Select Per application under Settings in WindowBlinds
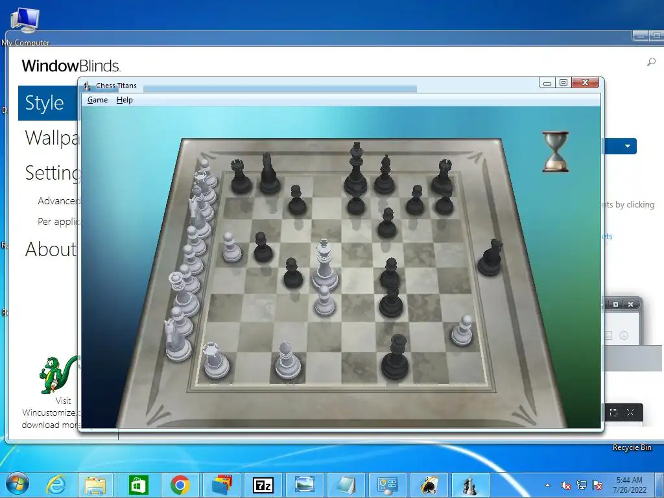This screenshot has width=664, height=498. [59, 222]
